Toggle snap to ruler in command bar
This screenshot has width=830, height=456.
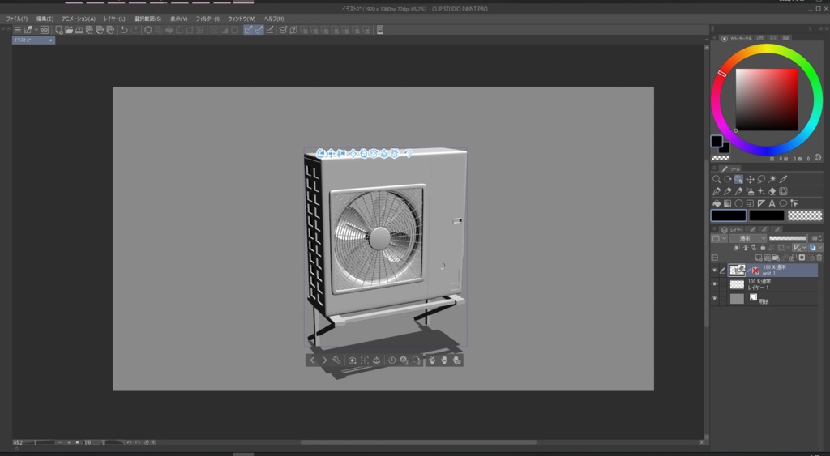pos(248,30)
